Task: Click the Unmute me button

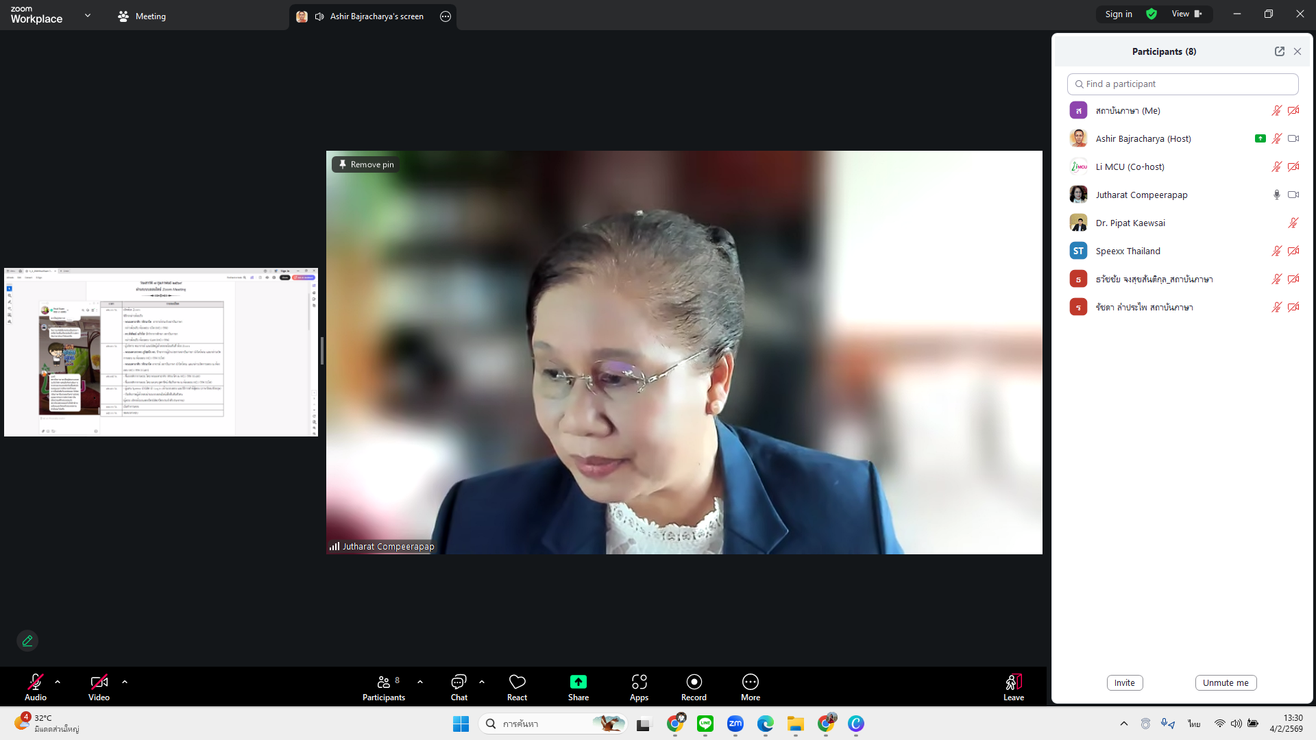Action: [x=1225, y=682]
